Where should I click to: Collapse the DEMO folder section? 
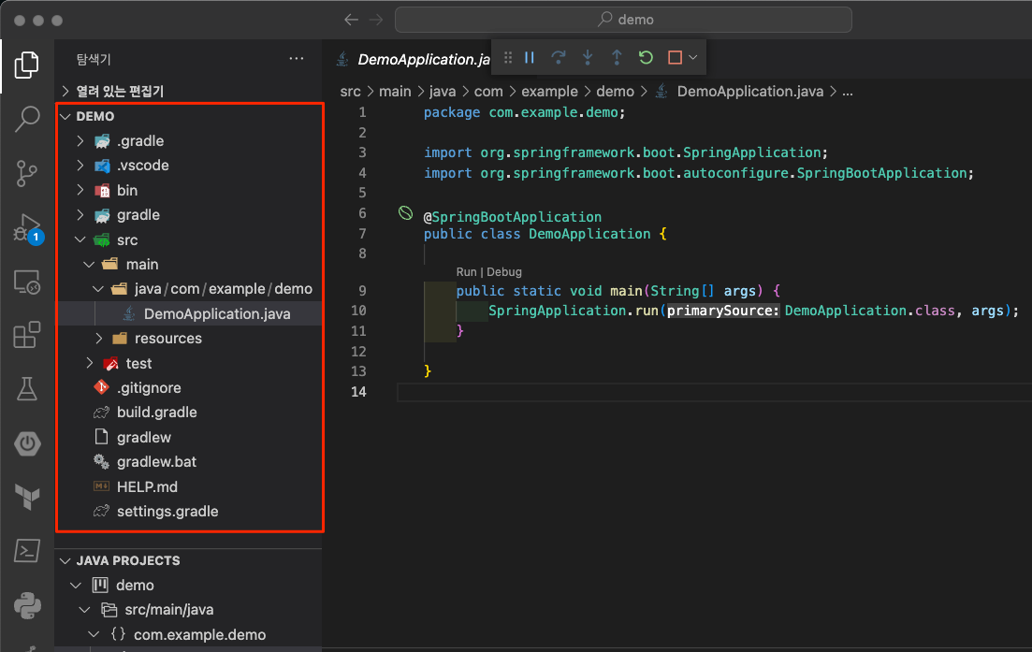tap(190, 116)
